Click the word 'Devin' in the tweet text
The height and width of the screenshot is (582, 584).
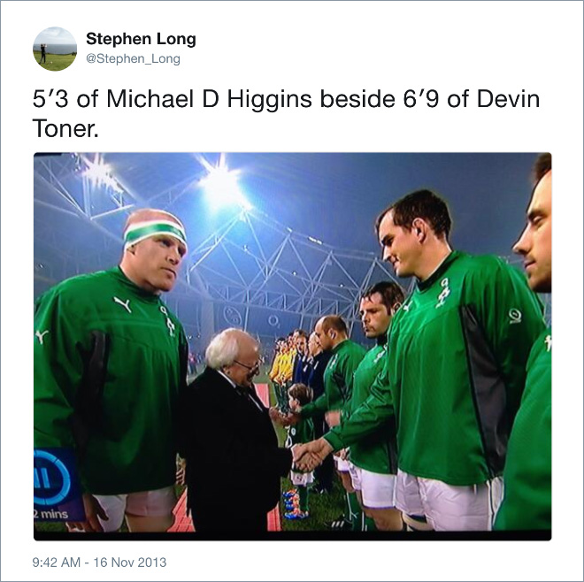(x=508, y=99)
